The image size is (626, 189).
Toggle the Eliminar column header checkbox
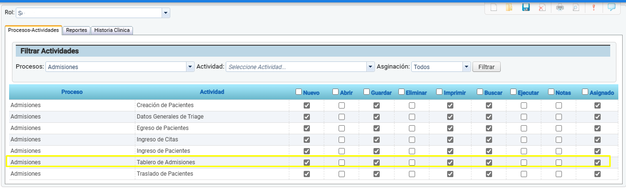[x=402, y=92]
